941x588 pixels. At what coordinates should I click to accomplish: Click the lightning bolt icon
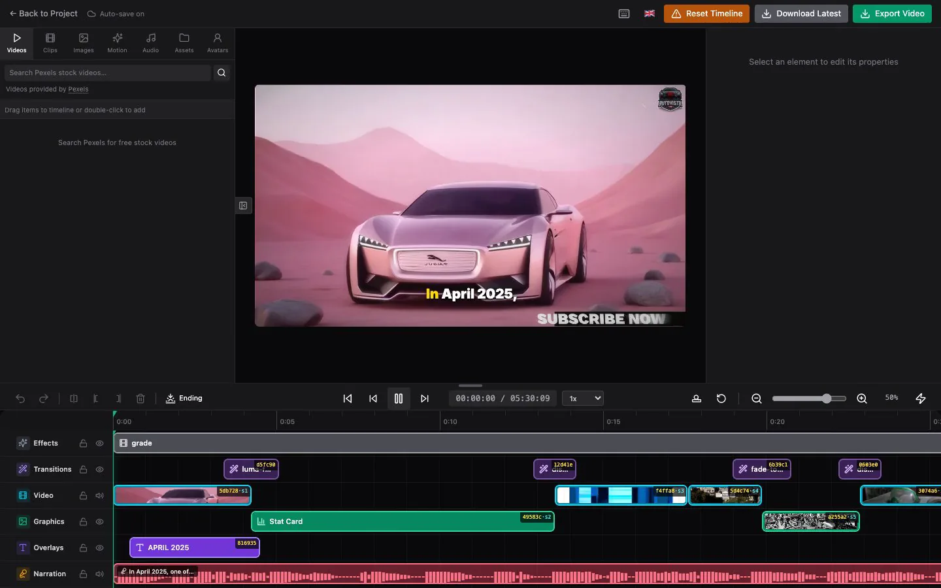pyautogui.click(x=921, y=399)
